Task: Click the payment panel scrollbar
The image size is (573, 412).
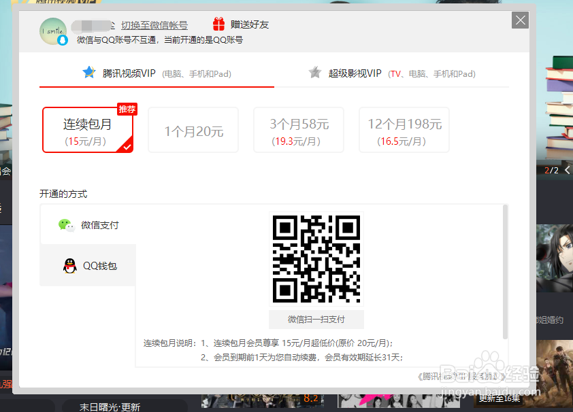Action: [506, 272]
